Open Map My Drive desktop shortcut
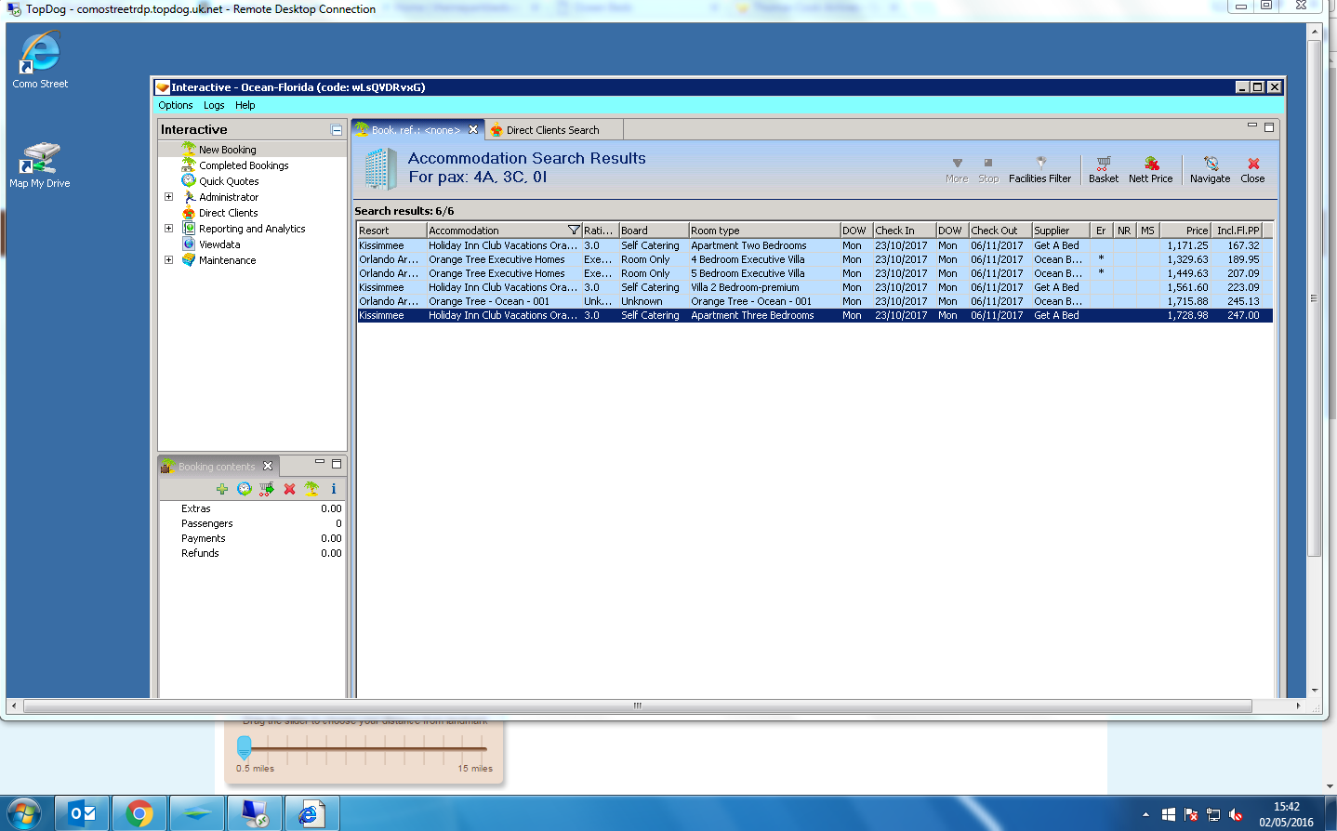The height and width of the screenshot is (831, 1337). point(40,165)
